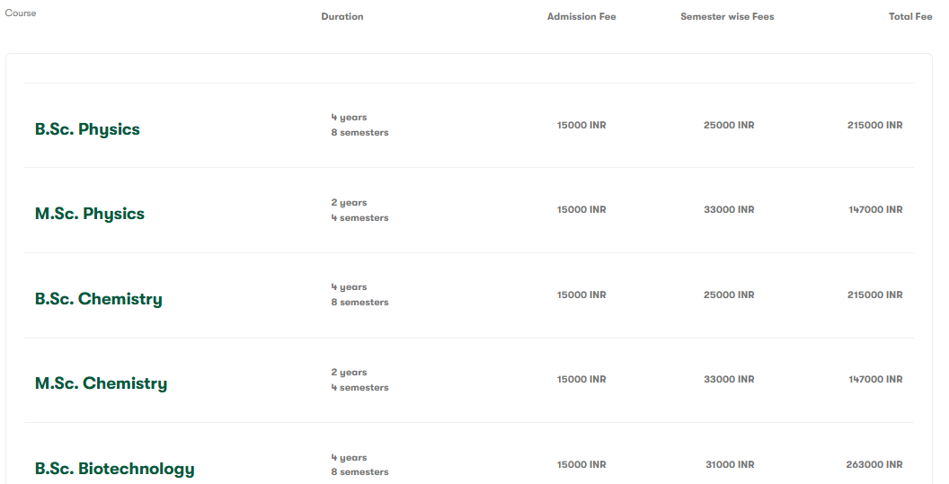Viewport: 949px width, 484px height.
Task: Select the Admission Fee column header
Action: pyautogui.click(x=581, y=17)
